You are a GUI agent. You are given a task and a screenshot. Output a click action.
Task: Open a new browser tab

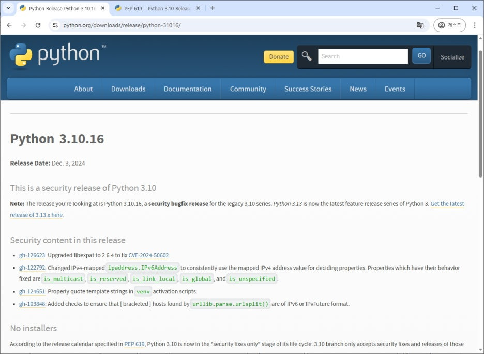(x=213, y=8)
